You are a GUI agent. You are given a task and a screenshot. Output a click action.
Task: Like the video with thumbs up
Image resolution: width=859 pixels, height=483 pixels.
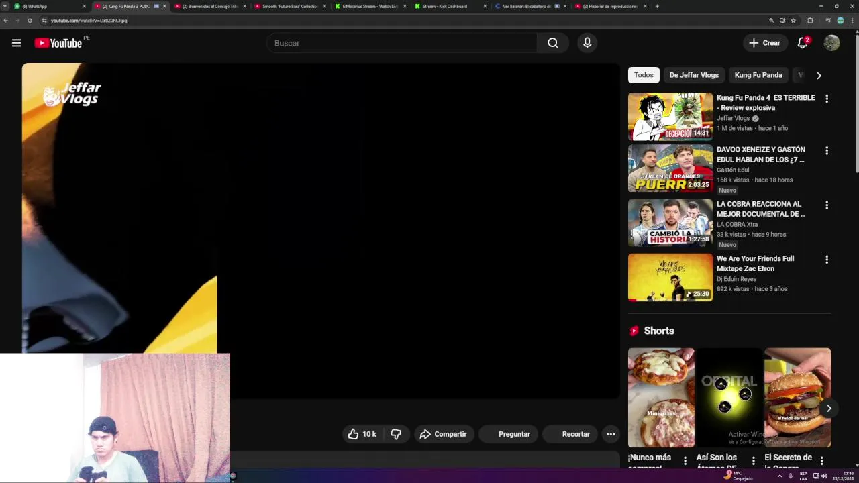coord(362,434)
